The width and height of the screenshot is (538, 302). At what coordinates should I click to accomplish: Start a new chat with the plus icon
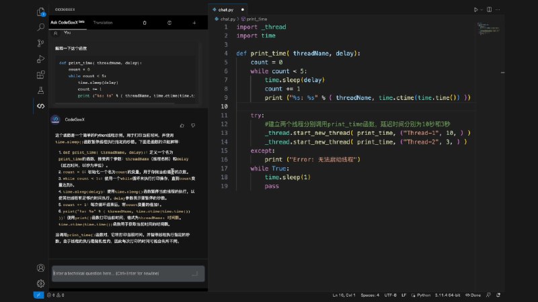point(194,23)
